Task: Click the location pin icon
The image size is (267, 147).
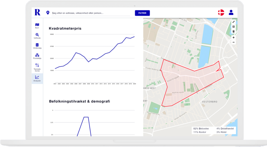Action: click(48, 13)
